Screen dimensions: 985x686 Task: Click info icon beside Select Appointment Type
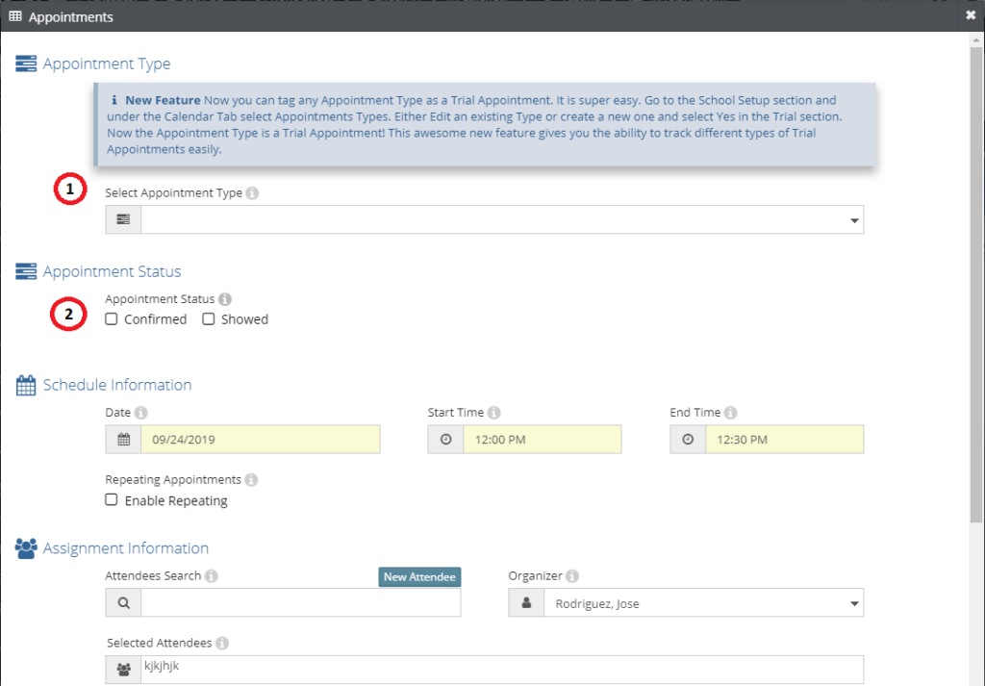pyautogui.click(x=252, y=193)
